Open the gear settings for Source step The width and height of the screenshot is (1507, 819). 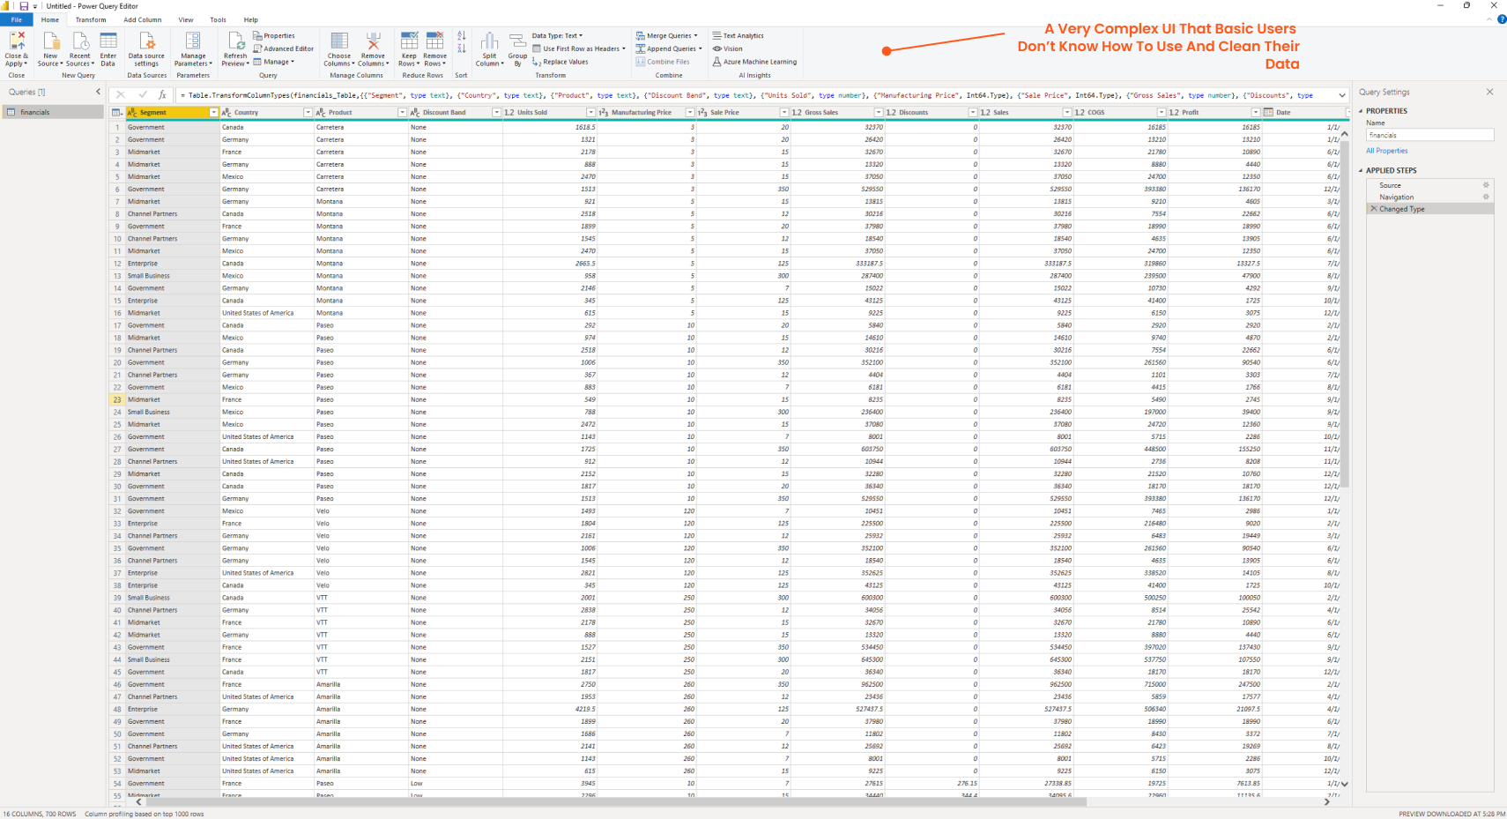point(1486,185)
